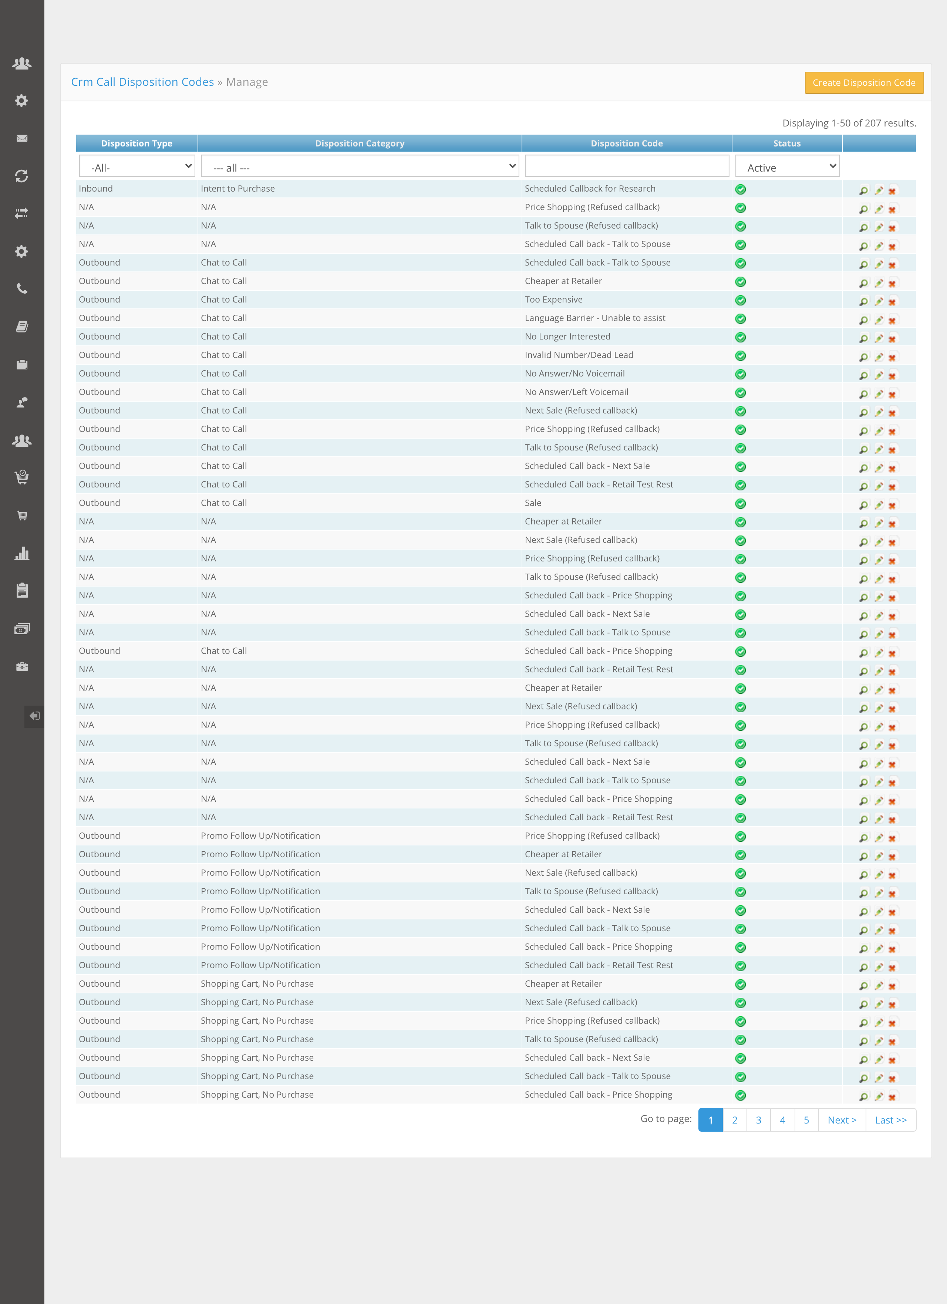The width and height of the screenshot is (947, 1304).
Task: Open the bar chart reports icon
Action: (x=22, y=554)
